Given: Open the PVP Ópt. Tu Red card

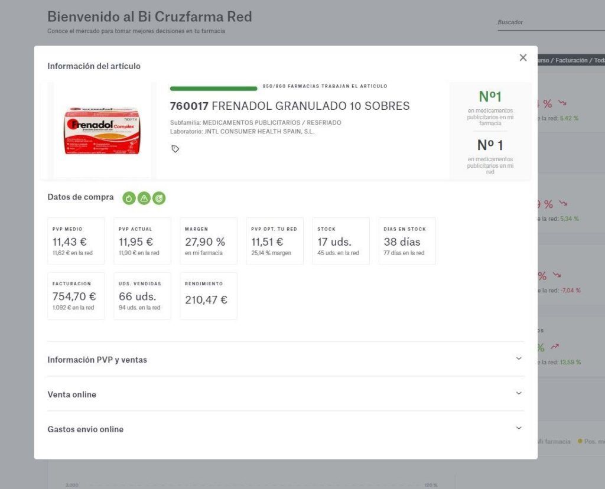Looking at the screenshot, I should 275,241.
